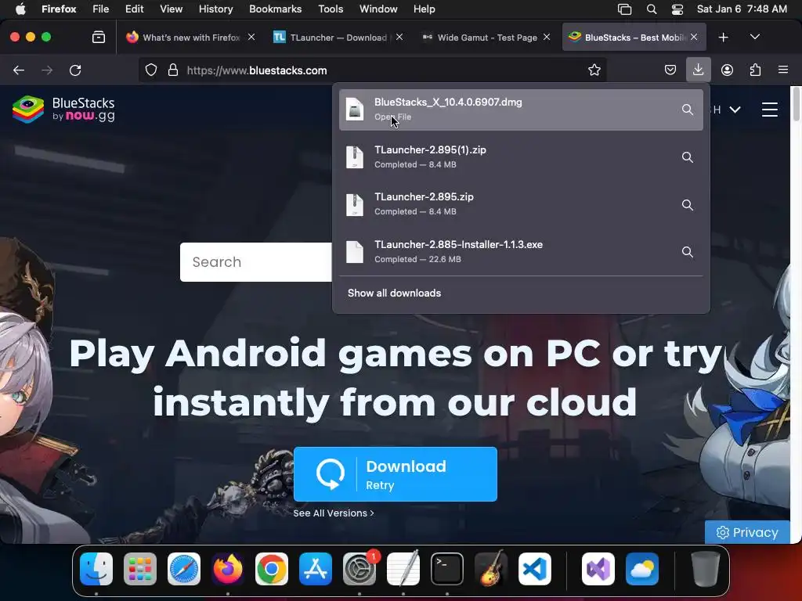Open the File menu
Viewport: 802px width, 601px height.
[101, 9]
